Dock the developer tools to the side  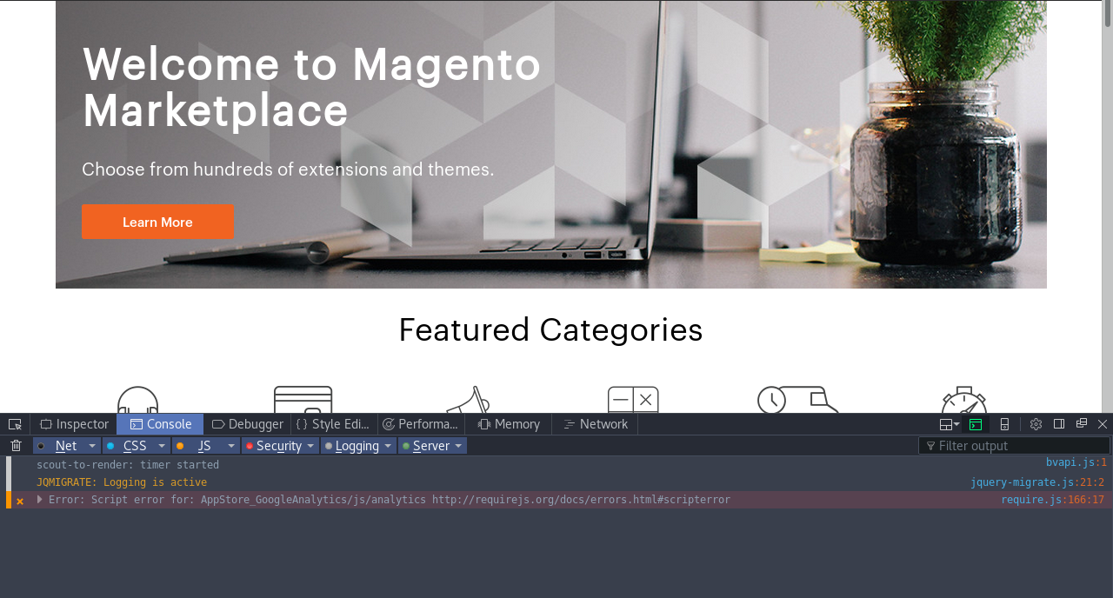tap(1059, 424)
